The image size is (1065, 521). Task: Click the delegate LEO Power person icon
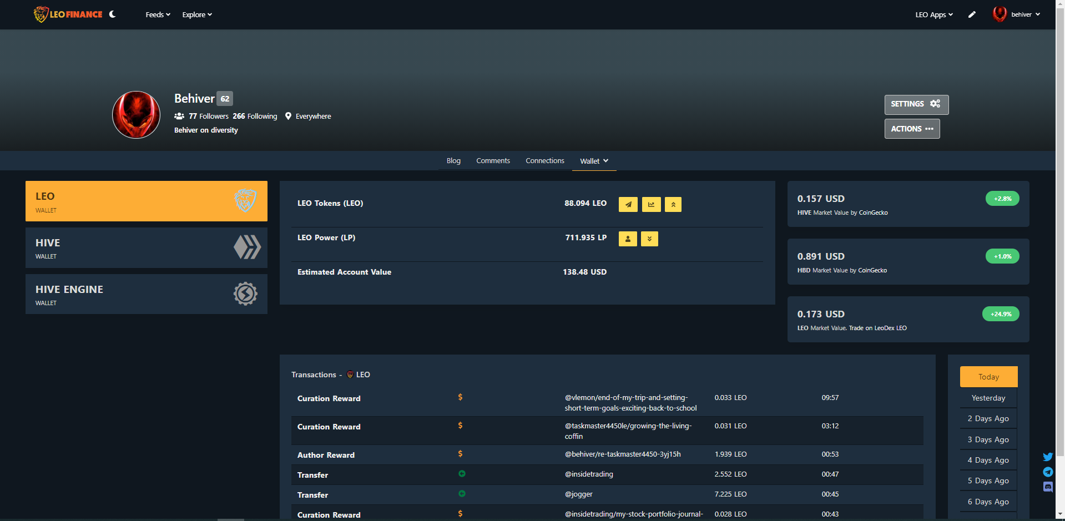click(x=628, y=239)
